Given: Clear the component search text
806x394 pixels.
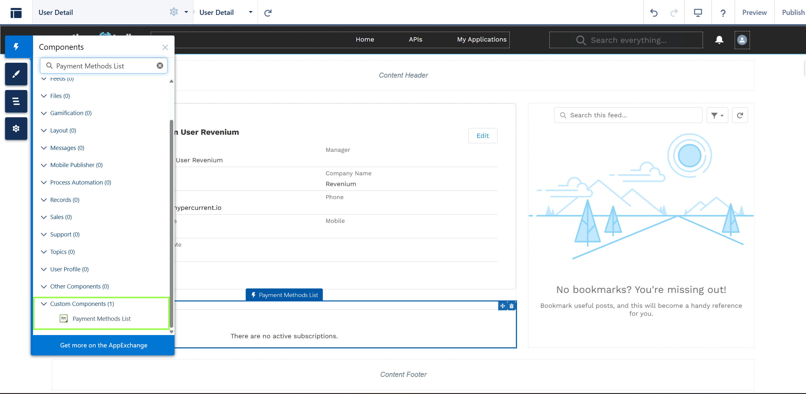Looking at the screenshot, I should (x=160, y=65).
